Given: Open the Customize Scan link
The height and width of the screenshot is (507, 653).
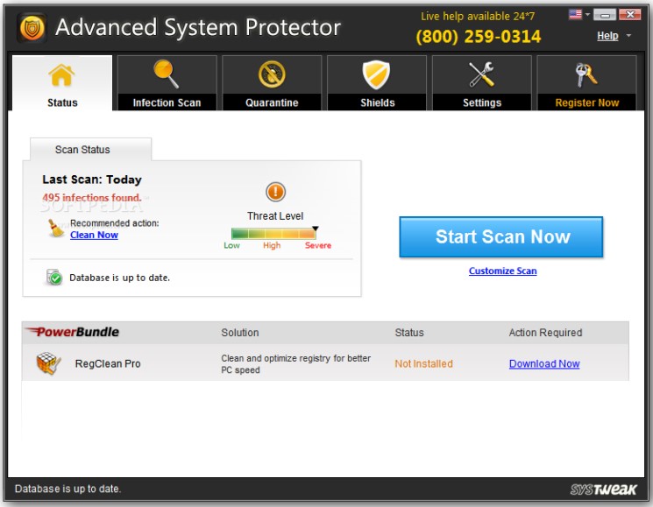Looking at the screenshot, I should click(502, 271).
